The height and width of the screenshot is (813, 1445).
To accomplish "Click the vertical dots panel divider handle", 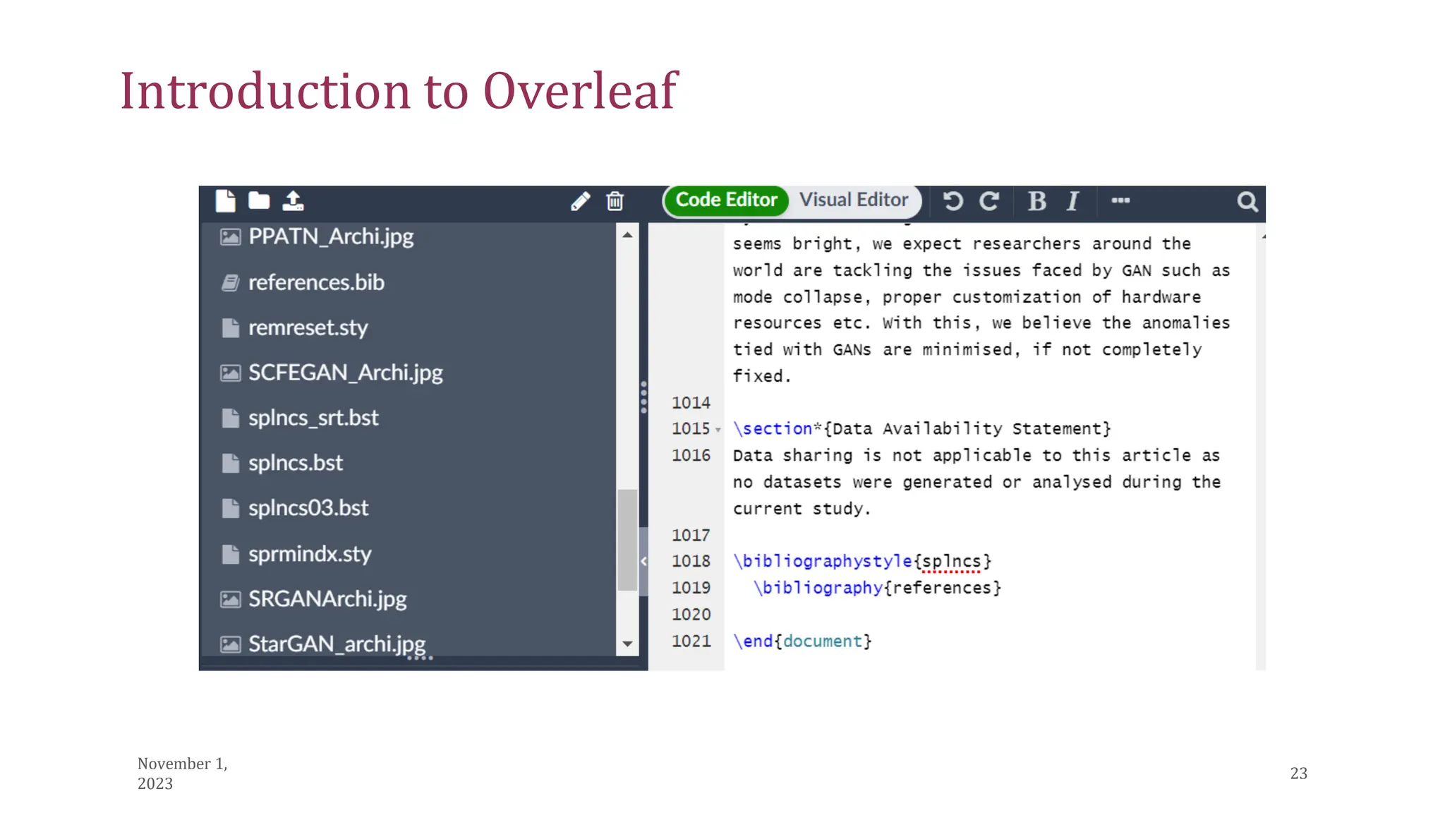I will pos(643,397).
